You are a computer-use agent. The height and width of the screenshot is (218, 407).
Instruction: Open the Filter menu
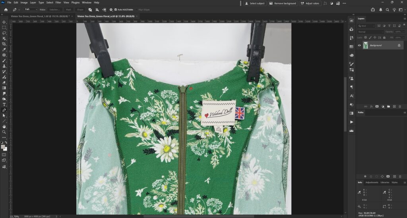pos(58,3)
